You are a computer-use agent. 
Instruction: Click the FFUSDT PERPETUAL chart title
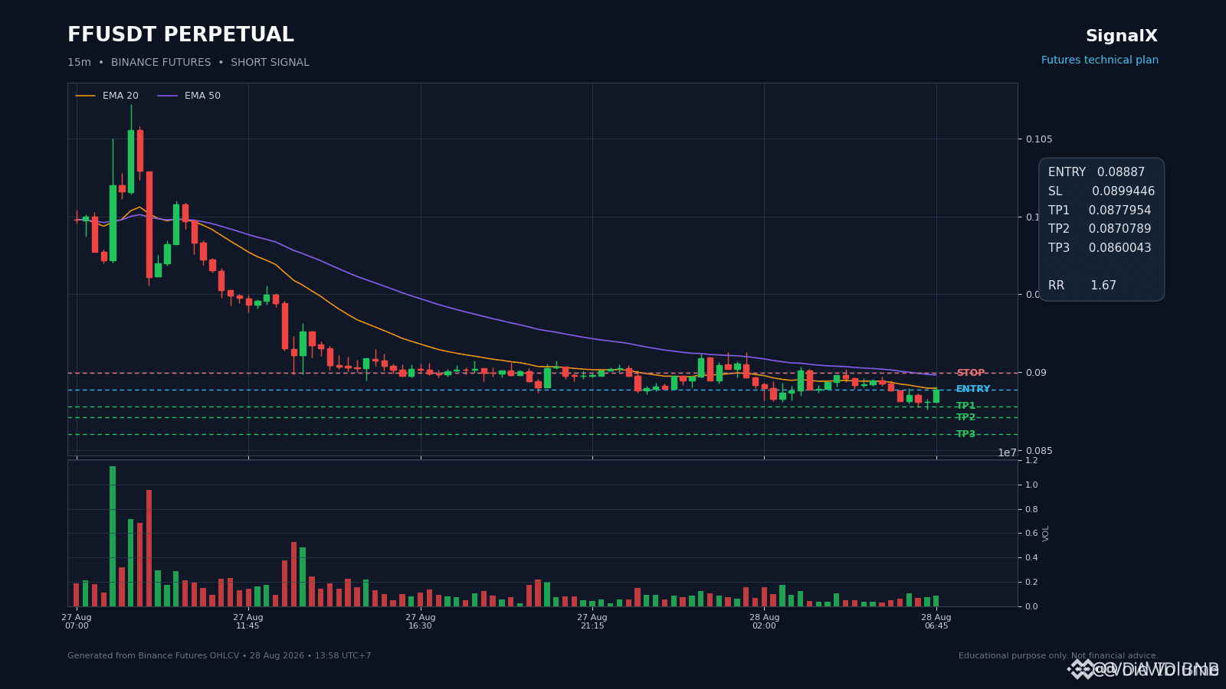click(x=181, y=35)
